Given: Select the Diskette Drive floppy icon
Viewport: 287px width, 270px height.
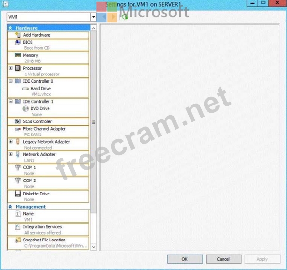Looking at the screenshot, I should click(18, 194).
